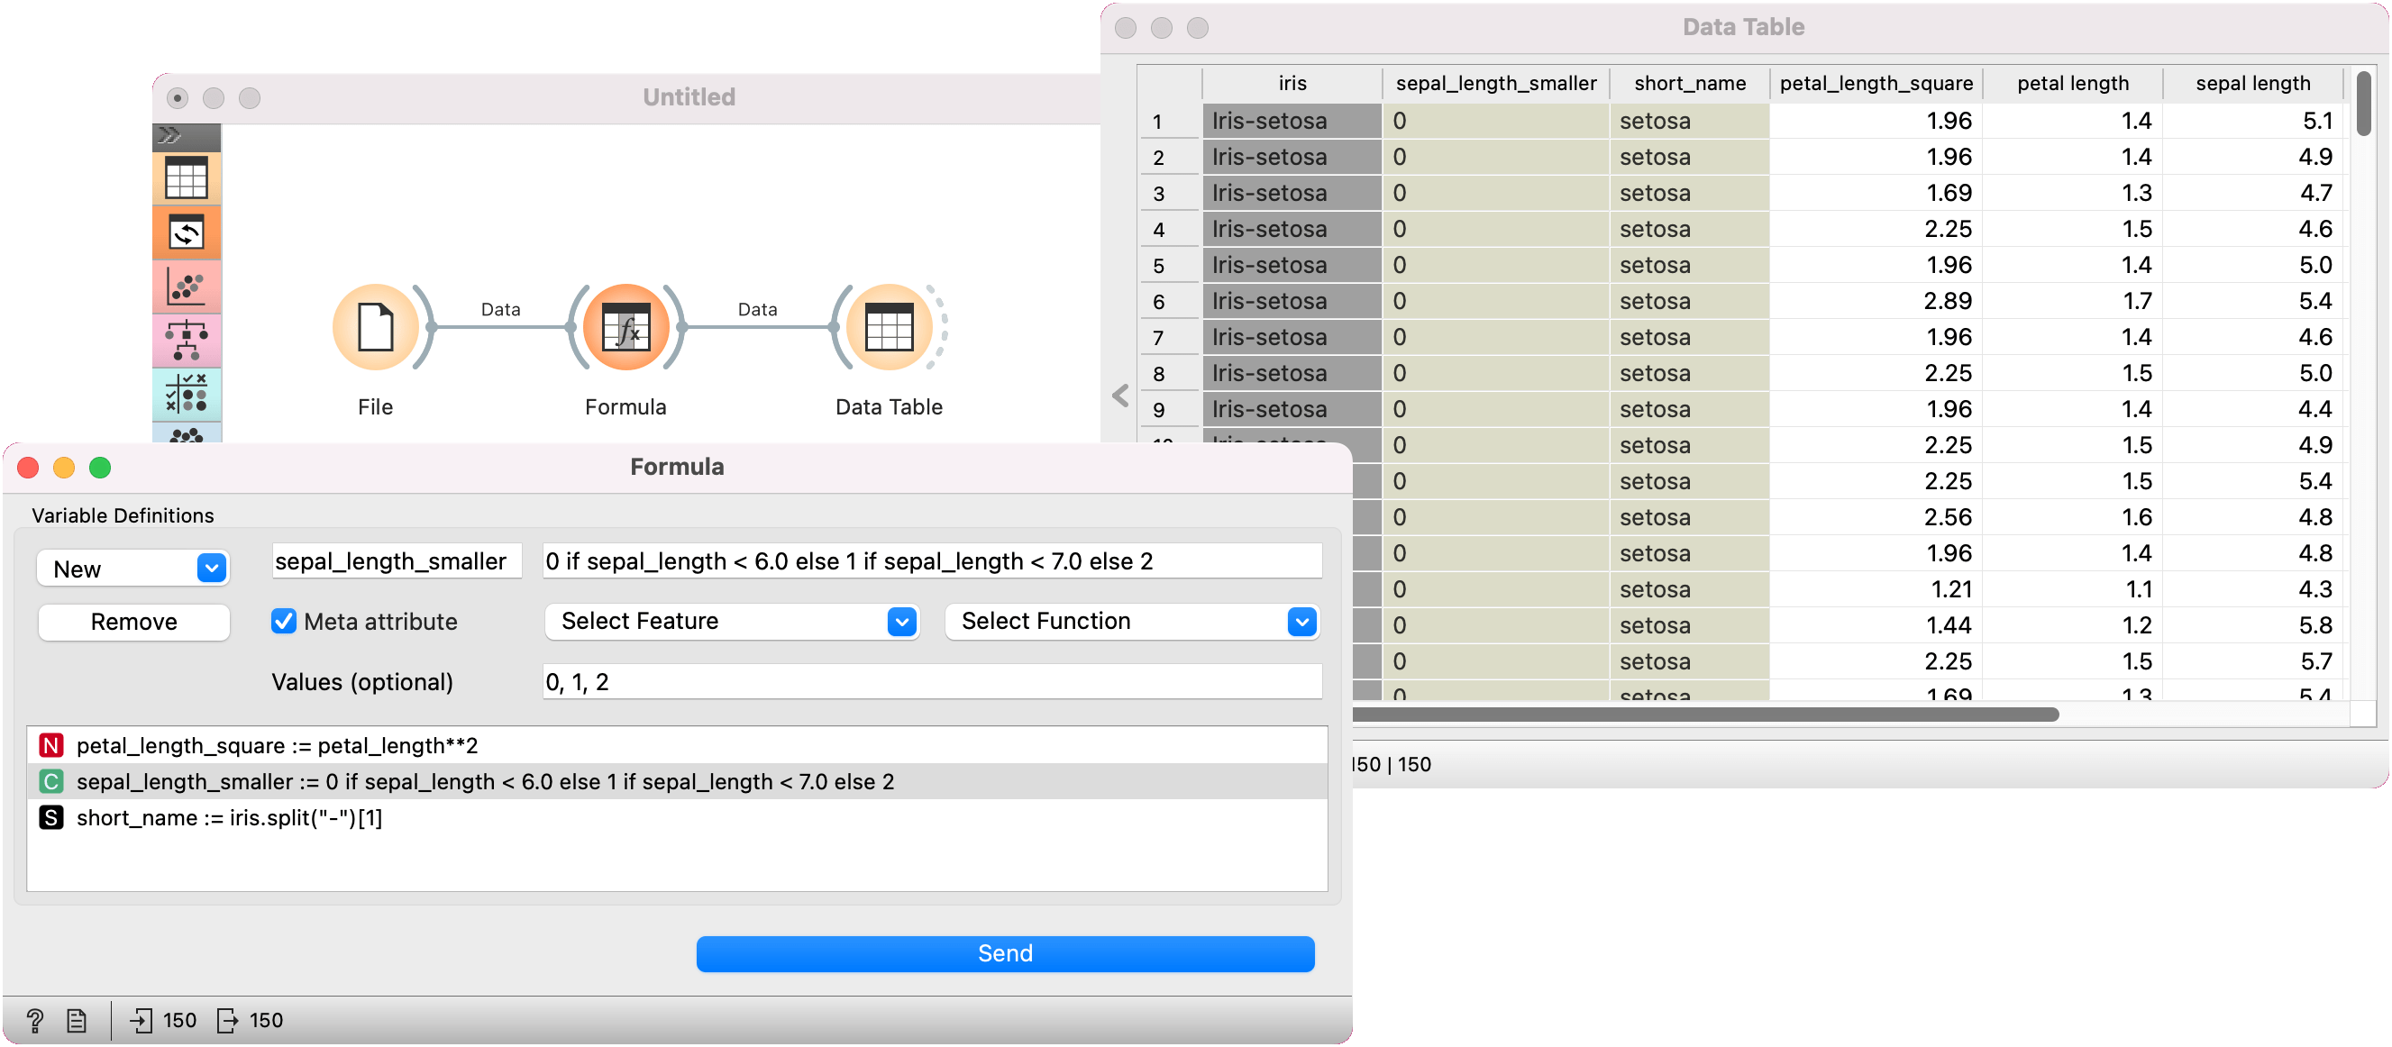Open the Evaluate category in sidebar
The width and height of the screenshot is (2392, 1047).
(x=187, y=395)
